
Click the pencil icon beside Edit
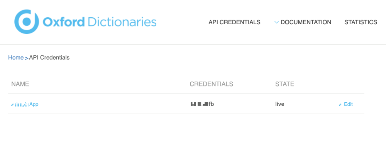point(340,105)
